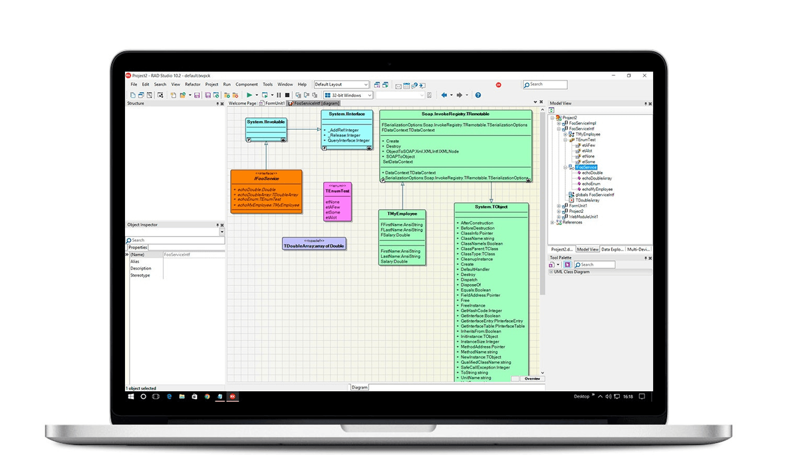The image size is (798, 455).
Task: Open the 32-bit Windows platform dropdown
Action: point(368,95)
